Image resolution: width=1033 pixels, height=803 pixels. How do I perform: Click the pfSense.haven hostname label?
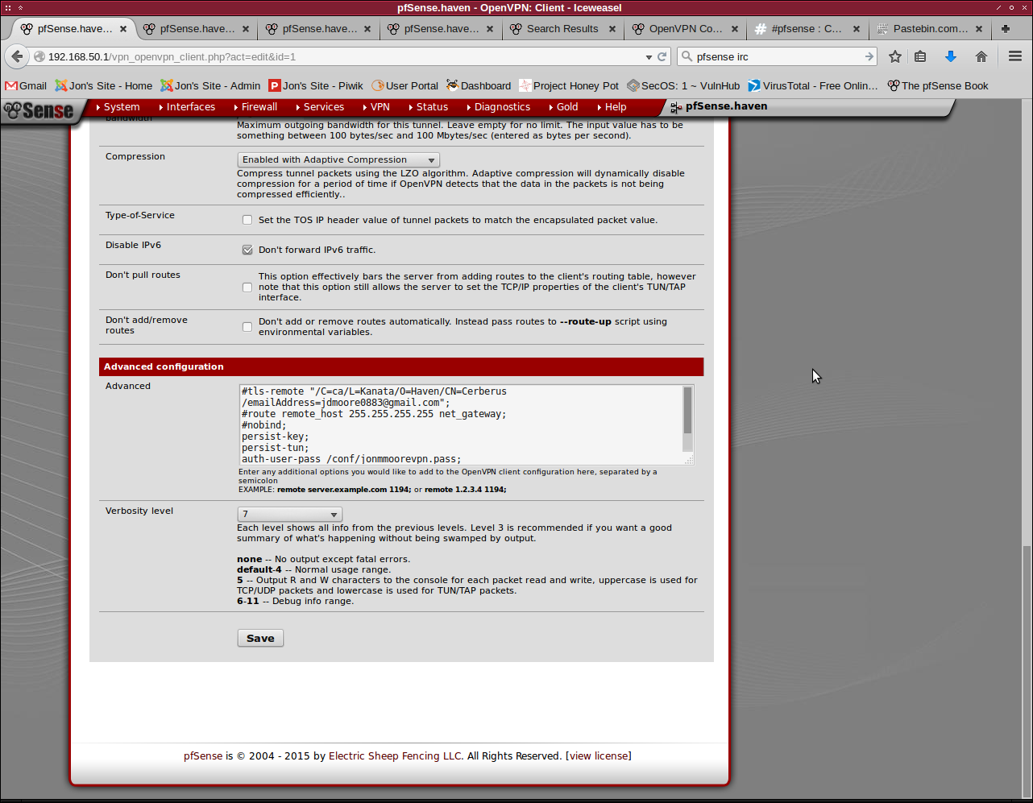(726, 106)
